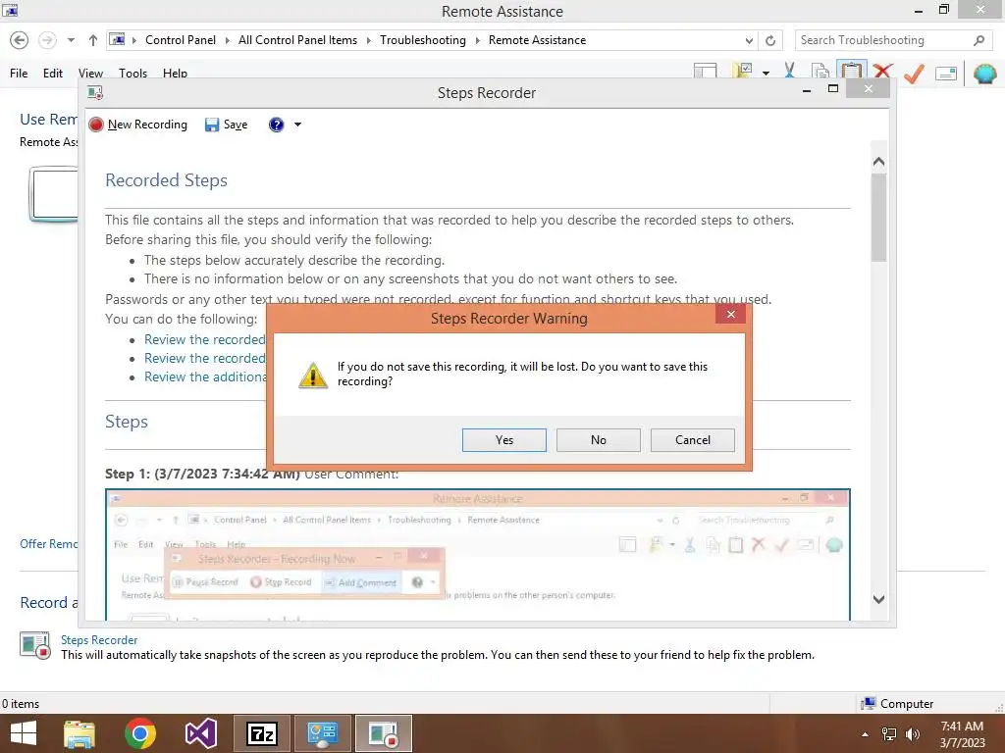The width and height of the screenshot is (1005, 753).
Task: Click the Computer status bar entry
Action: coord(897,703)
